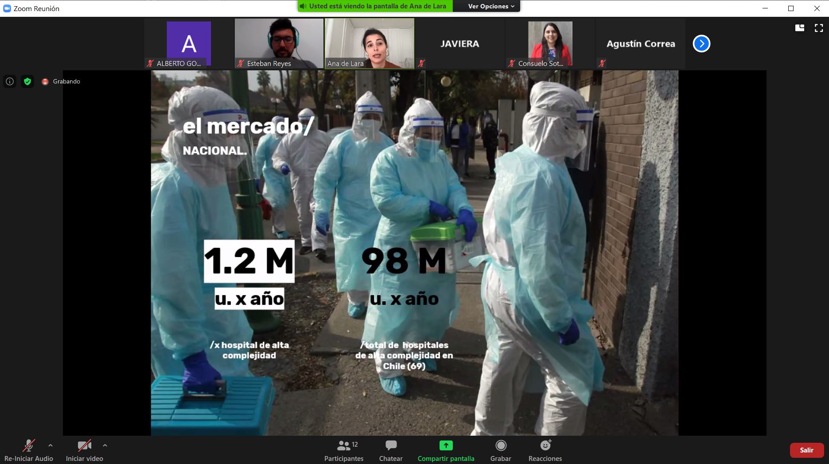Viewport: 829px width, 464px height.
Task: Click the Grabar record button
Action: point(501,451)
